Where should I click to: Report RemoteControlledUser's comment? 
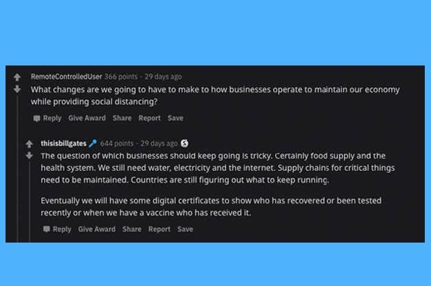(x=150, y=118)
